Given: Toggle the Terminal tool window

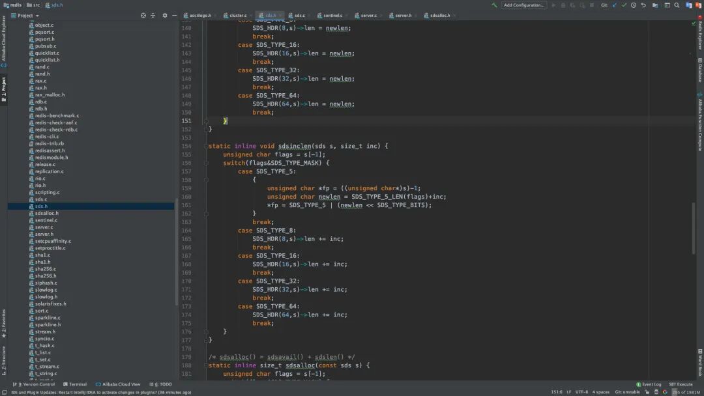Looking at the screenshot, I should point(74,384).
